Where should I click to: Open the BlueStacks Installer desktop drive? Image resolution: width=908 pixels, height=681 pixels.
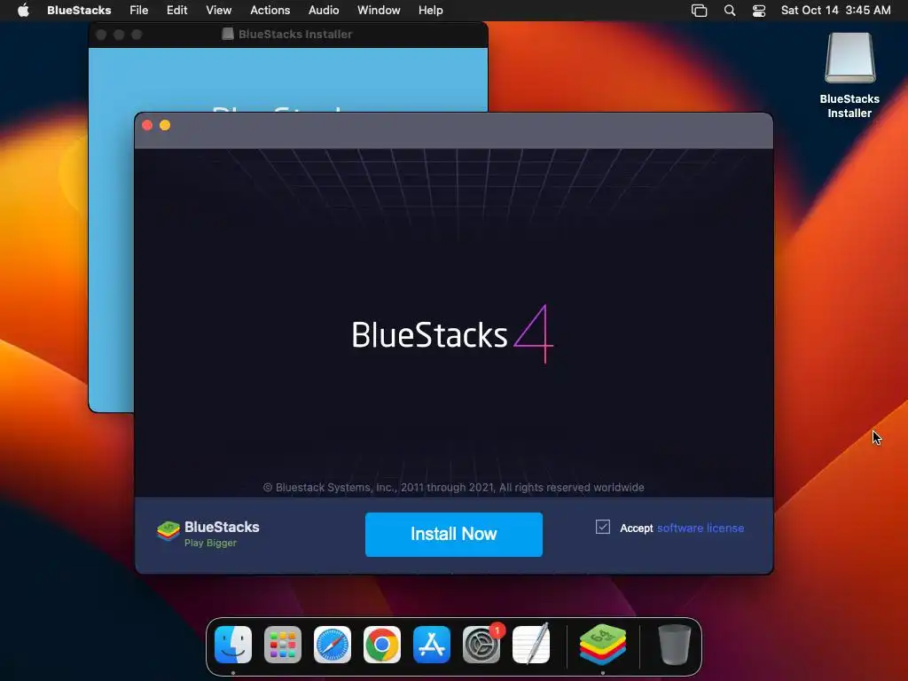pos(849,75)
